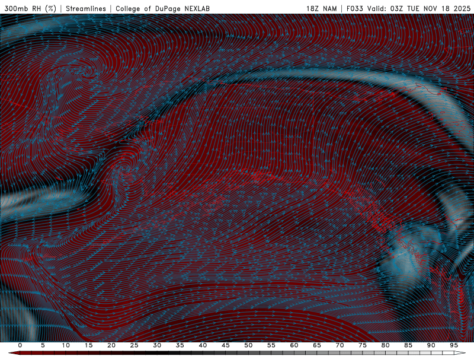Click the colorbar label "75"
This screenshot has width=474, height=356.
tap(363, 345)
